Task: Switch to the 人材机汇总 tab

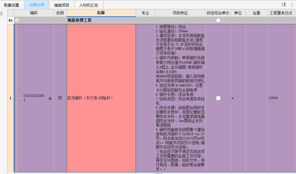Action: click(x=89, y=5)
